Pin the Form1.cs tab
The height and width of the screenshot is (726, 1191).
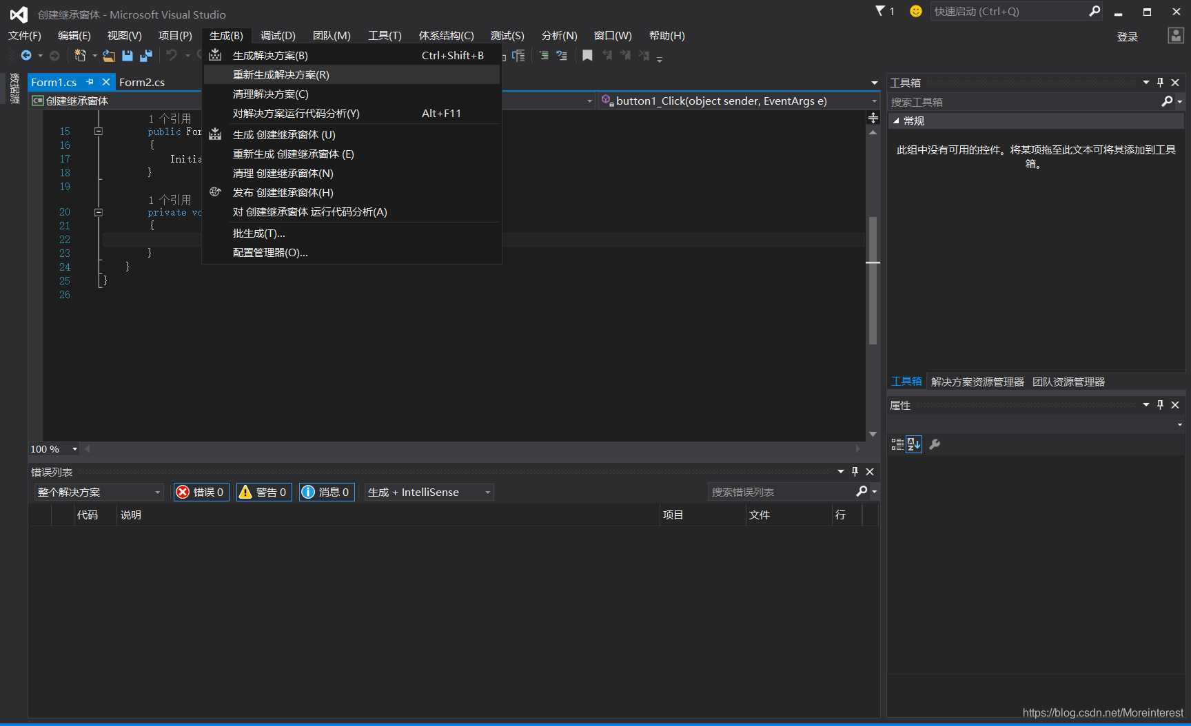click(x=90, y=82)
